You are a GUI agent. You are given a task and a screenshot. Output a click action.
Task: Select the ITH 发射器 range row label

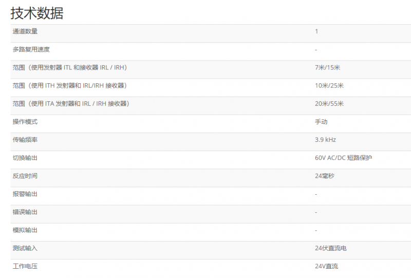tap(69, 85)
